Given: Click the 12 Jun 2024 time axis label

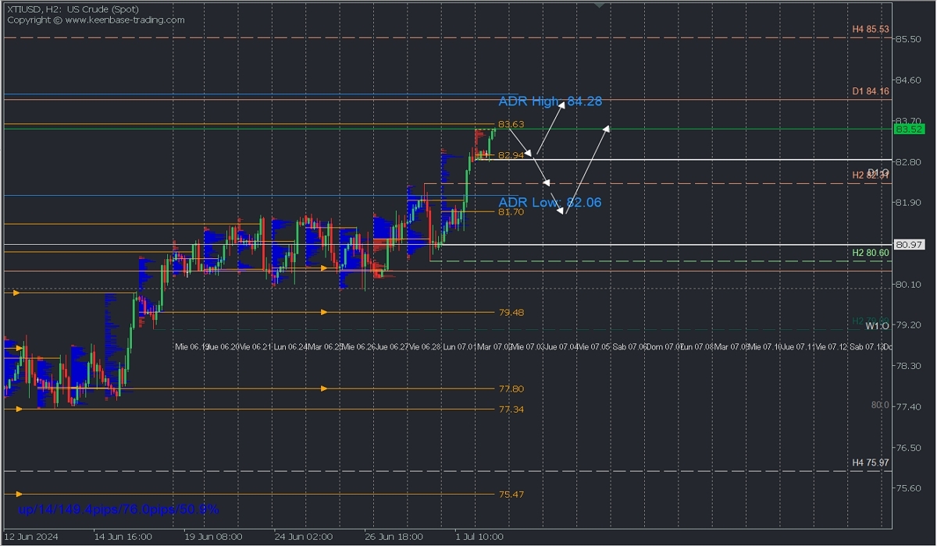Looking at the screenshot, I should (x=31, y=537).
